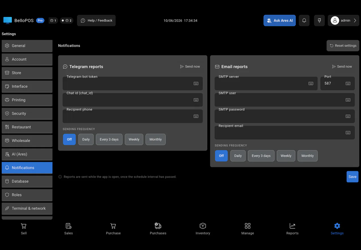Focus the Recipient email field
This screenshot has height=250, width=361.
tap(285, 133)
